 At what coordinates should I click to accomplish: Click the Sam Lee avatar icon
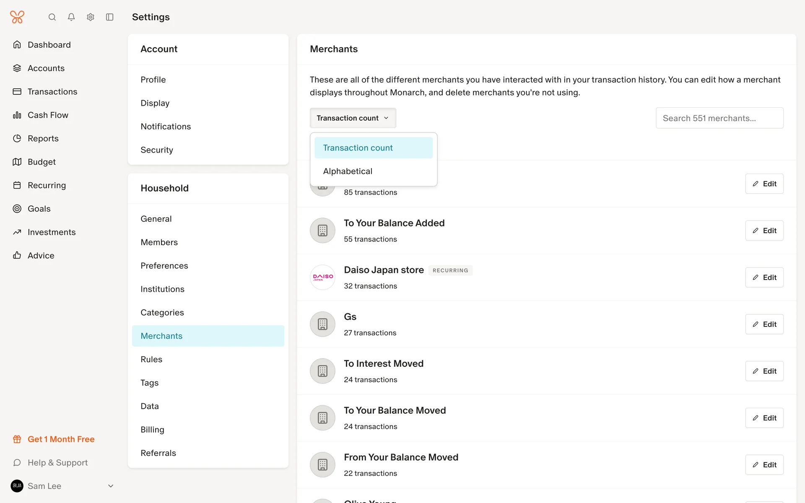(x=17, y=486)
